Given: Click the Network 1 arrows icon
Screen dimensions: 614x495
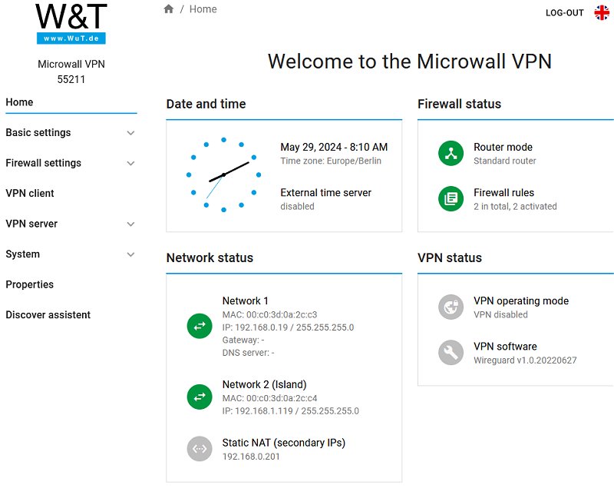Looking at the screenshot, I should click(x=200, y=326).
